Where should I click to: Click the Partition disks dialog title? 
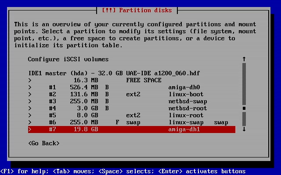(x=137, y=10)
